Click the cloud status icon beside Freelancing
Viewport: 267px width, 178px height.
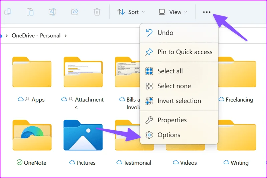click(221, 99)
